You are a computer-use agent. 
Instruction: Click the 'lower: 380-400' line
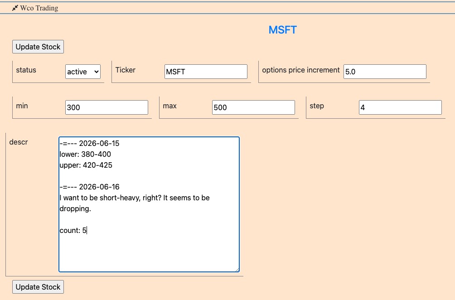(85, 155)
